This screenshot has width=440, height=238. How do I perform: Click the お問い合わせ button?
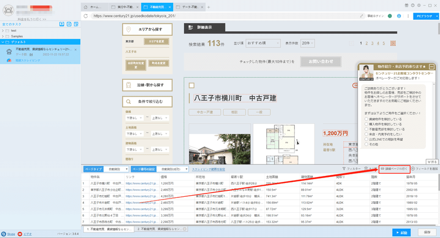321,62
